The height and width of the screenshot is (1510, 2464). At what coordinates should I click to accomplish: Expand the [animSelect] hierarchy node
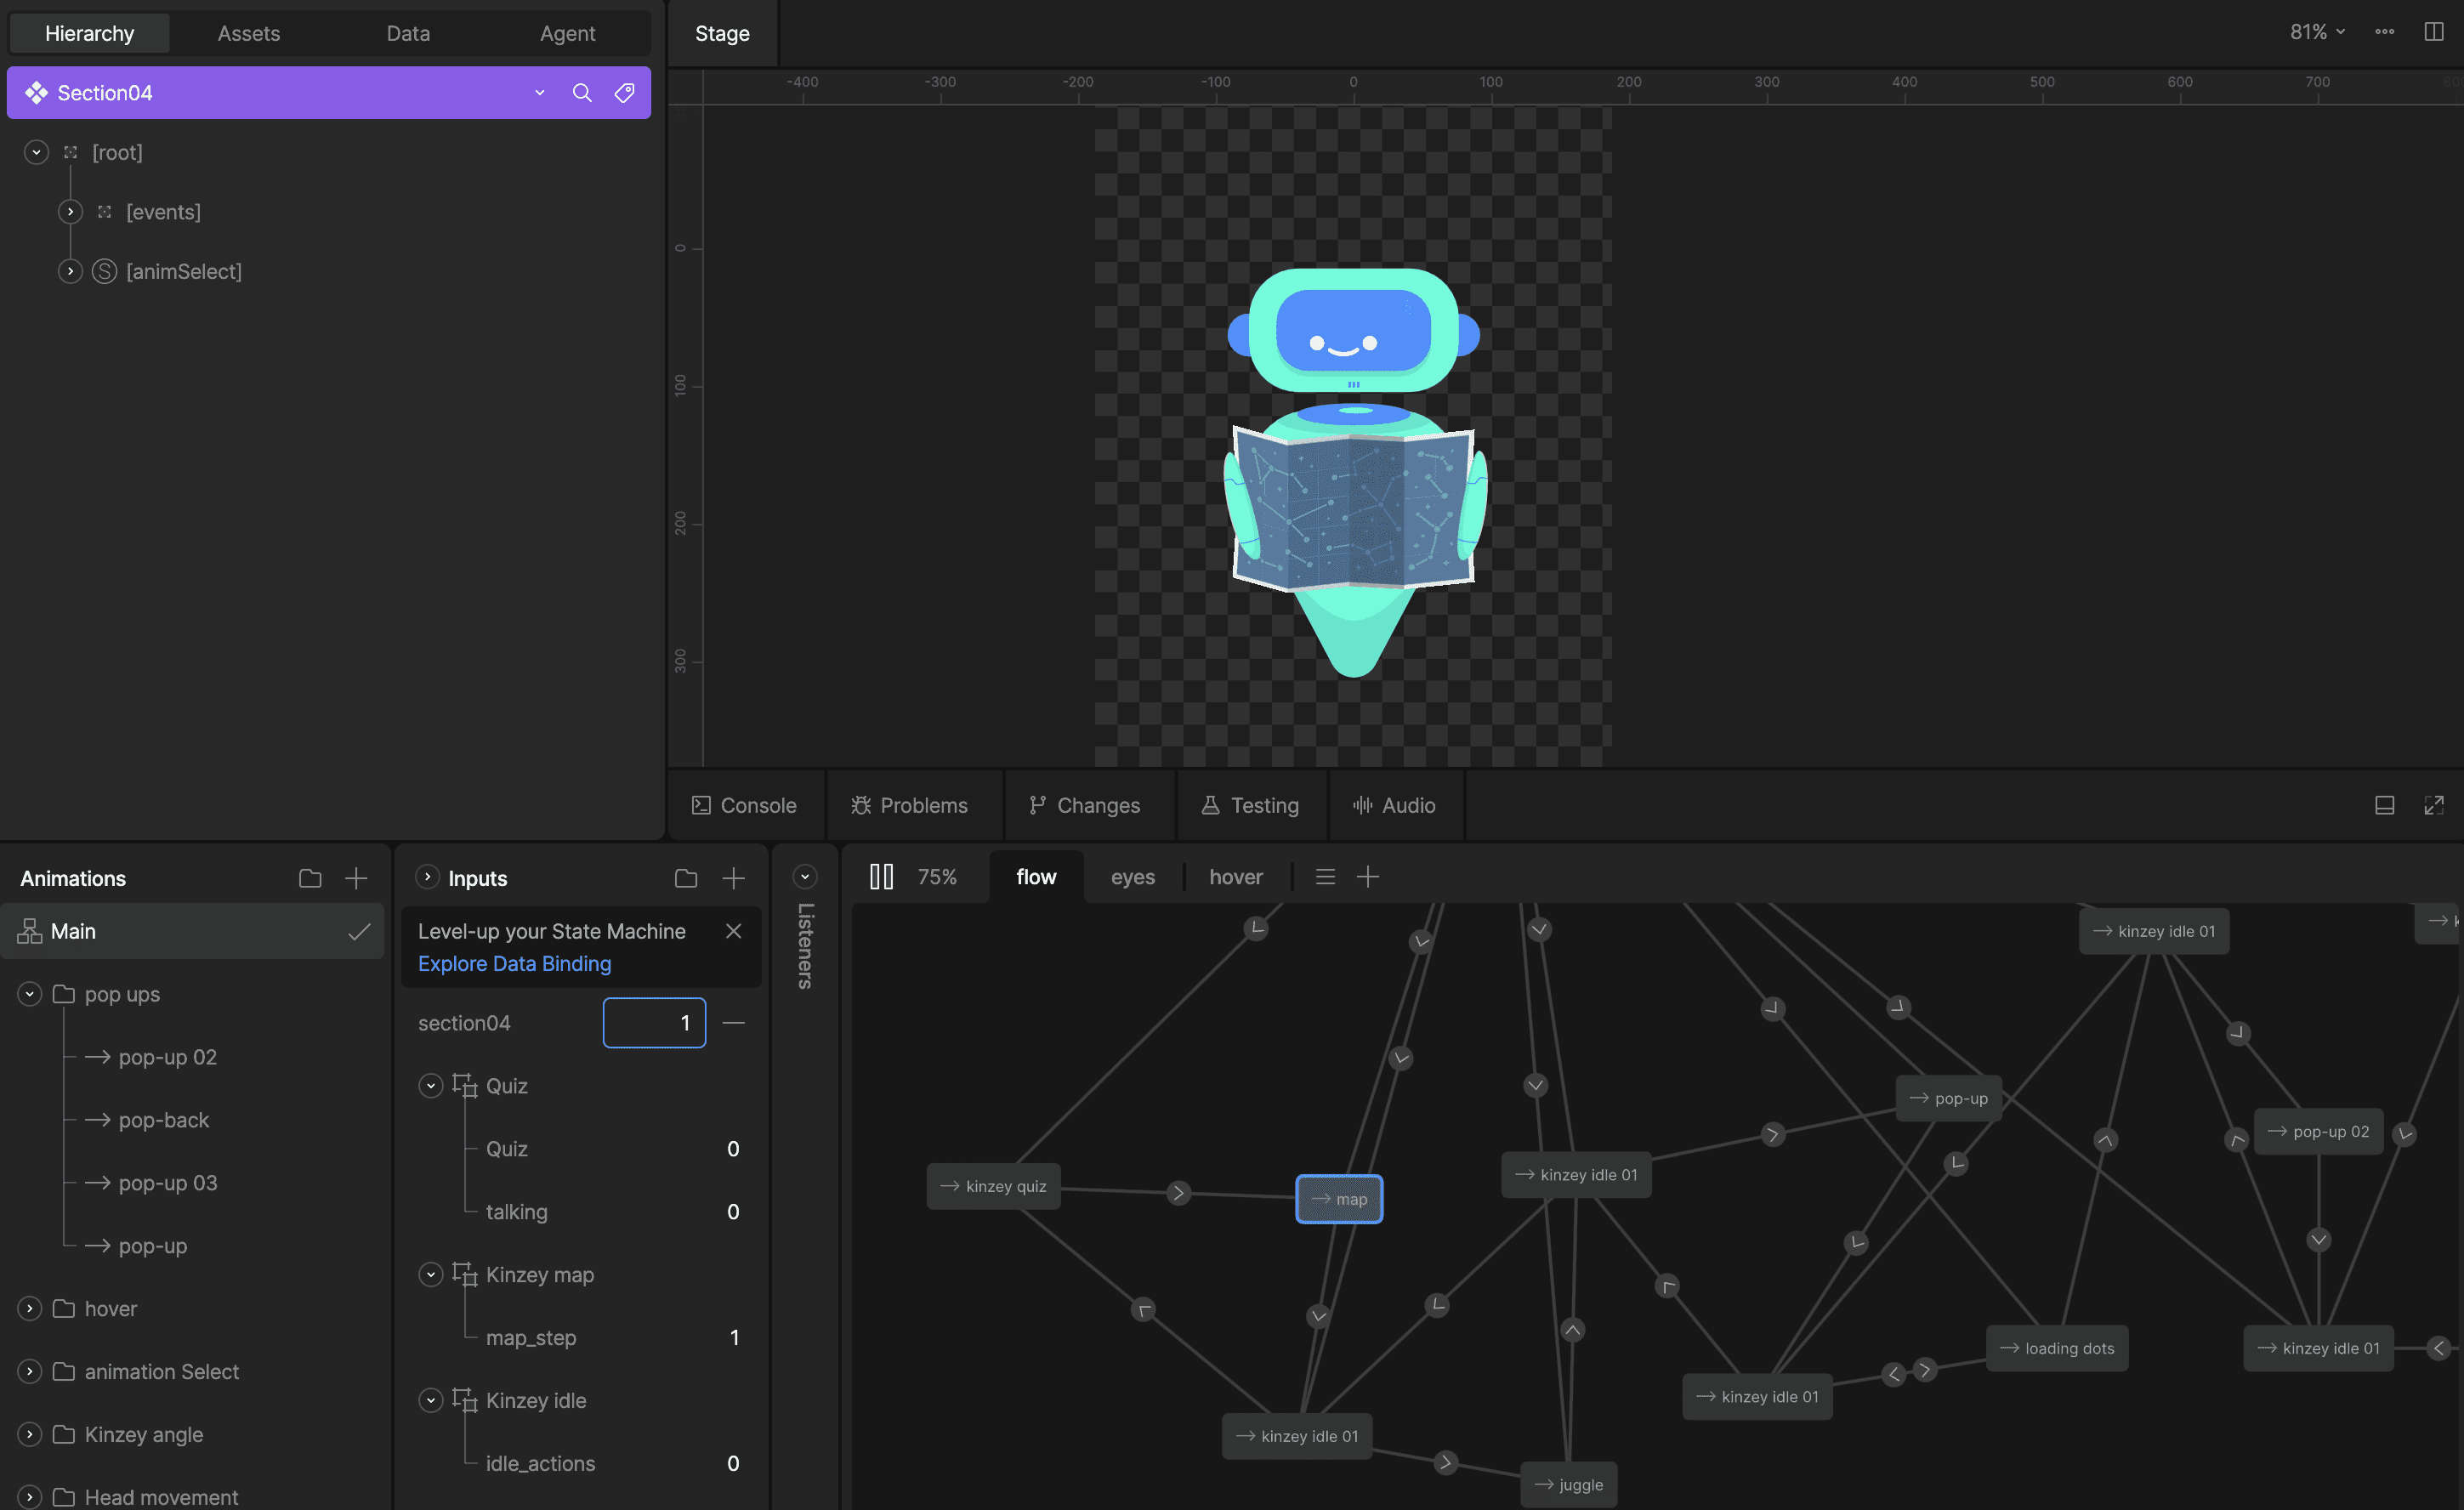70,271
